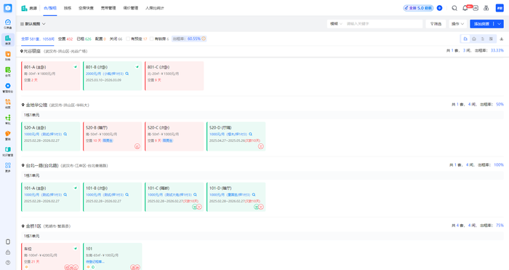Open the 车位 parking card

point(51,257)
